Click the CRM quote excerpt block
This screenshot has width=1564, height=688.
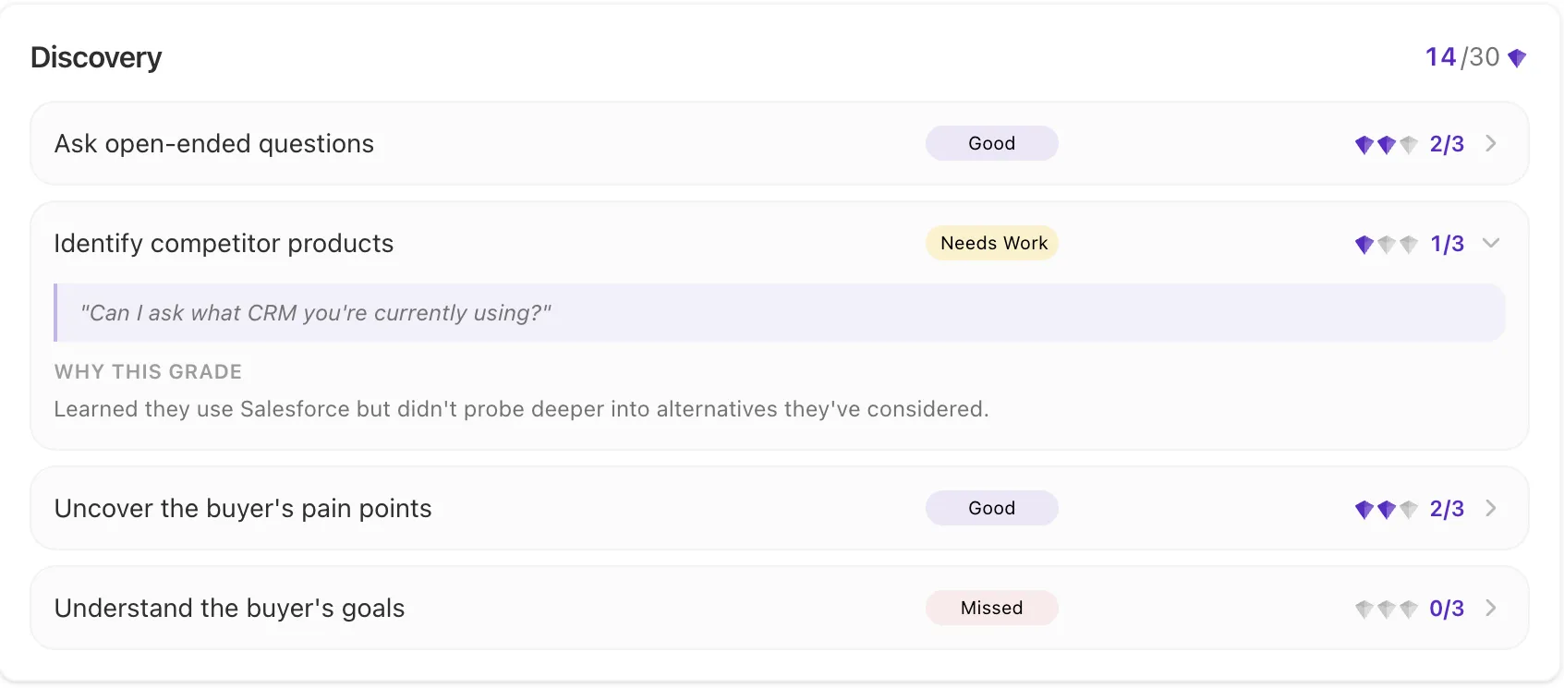pos(779,313)
